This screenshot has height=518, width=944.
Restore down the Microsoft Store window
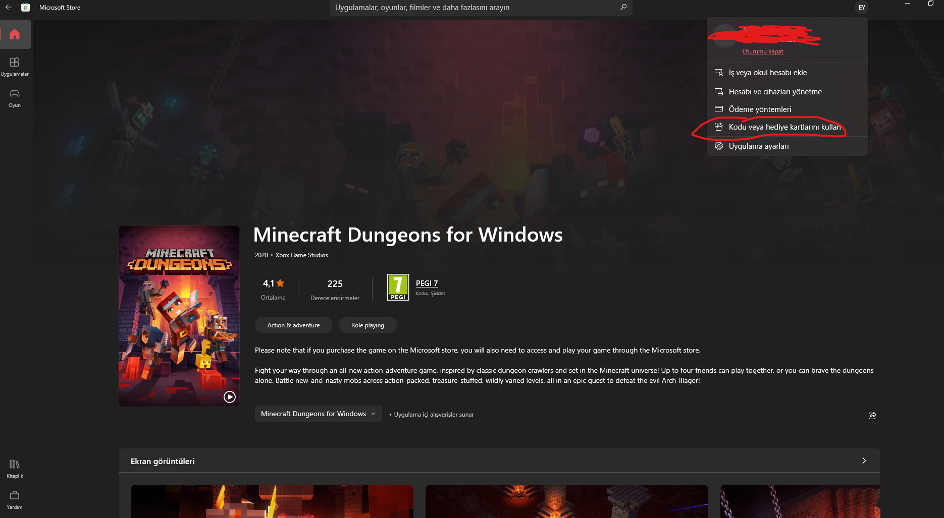[931, 4]
